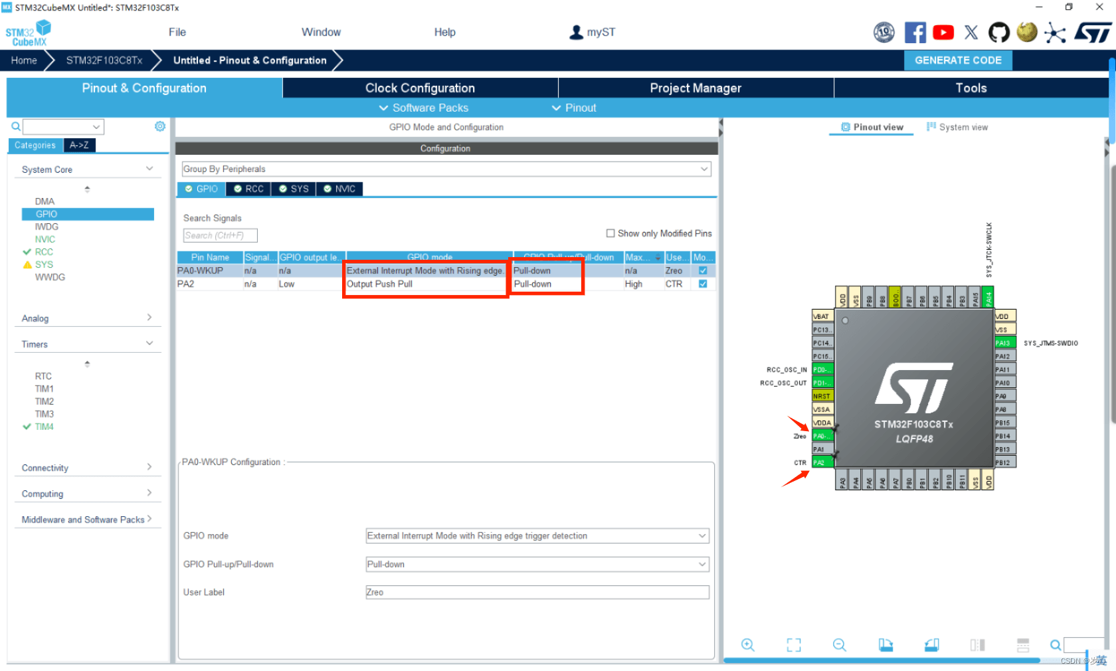The height and width of the screenshot is (671, 1116).
Task: Toggle vertical split view icon
Action: click(977, 644)
